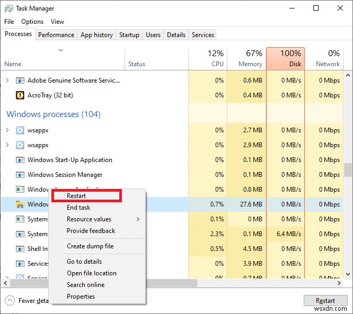The width and height of the screenshot is (353, 314).
Task: Click the Windows Session Manager icon
Action: click(20, 175)
